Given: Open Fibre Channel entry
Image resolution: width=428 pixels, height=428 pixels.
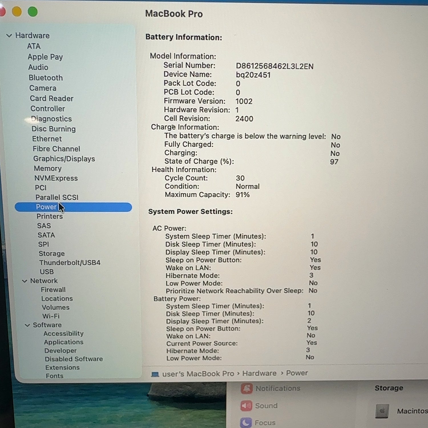Looking at the screenshot, I should click(56, 149).
